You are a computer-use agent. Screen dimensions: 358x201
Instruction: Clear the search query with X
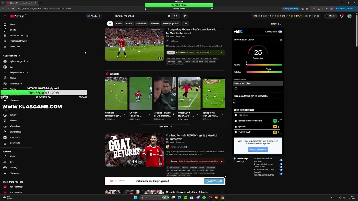click(169, 16)
